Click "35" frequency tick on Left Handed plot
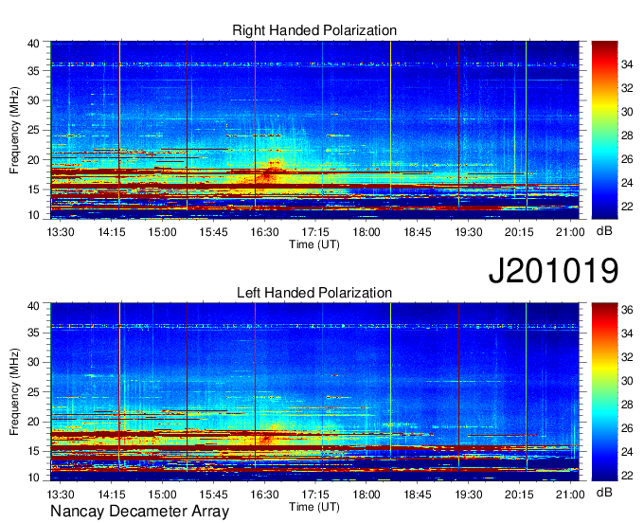644x523 pixels. [x=34, y=333]
